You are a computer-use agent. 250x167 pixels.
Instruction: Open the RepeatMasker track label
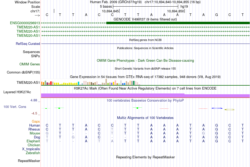pos(29,161)
